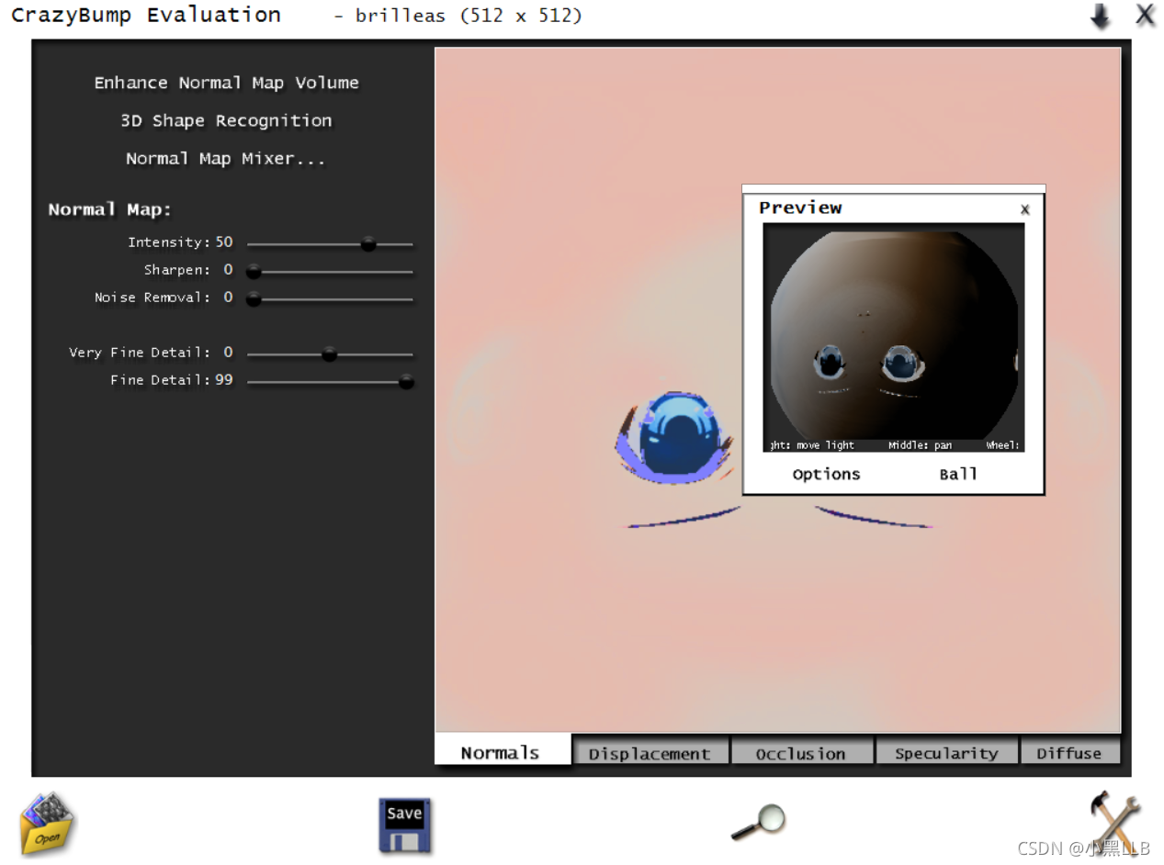
Task: Click the Intensity value 50
Action: (224, 242)
